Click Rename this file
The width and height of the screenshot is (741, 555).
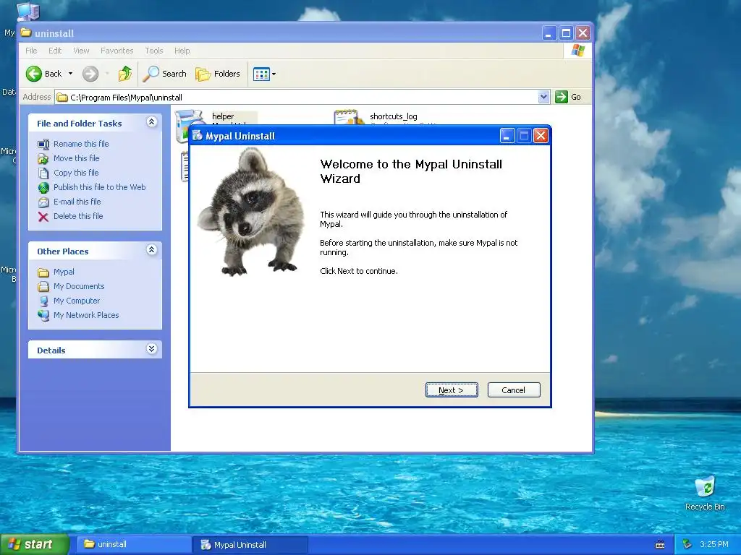[81, 144]
